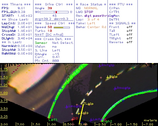Screen dimensions: 158x126
Task: Click the TRight signal off status
Action: click(130, 38)
